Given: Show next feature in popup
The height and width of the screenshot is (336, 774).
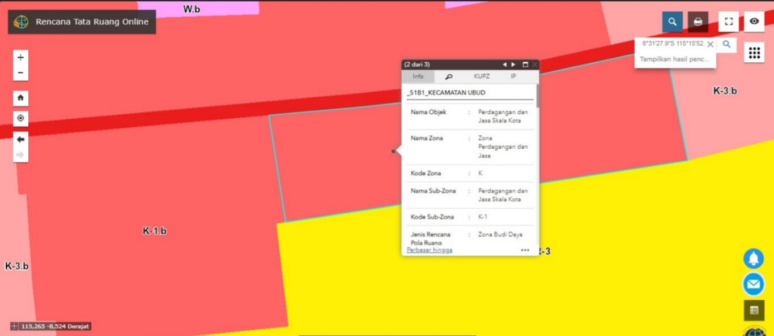Looking at the screenshot, I should click(513, 64).
